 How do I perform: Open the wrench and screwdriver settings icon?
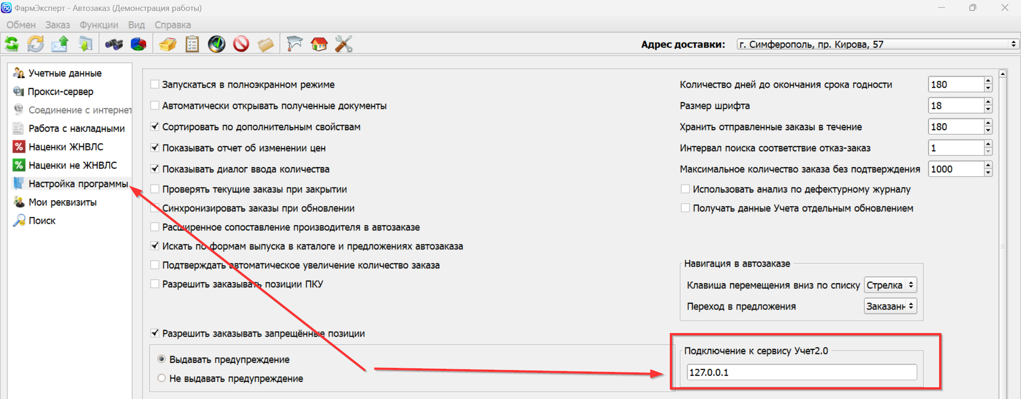click(x=344, y=44)
